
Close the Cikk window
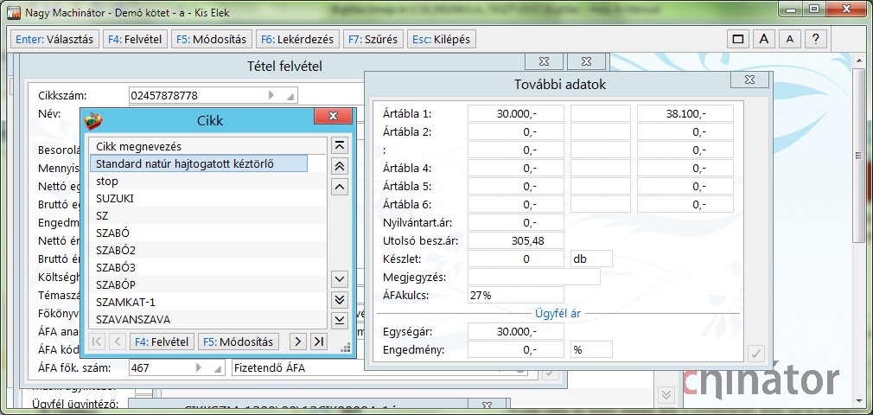pyautogui.click(x=333, y=116)
